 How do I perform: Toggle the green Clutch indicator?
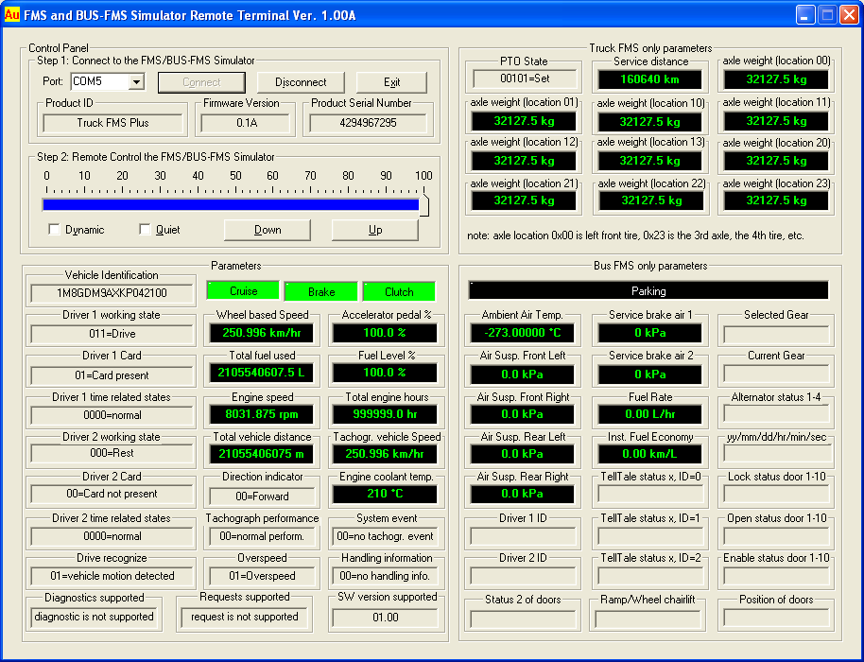(x=399, y=291)
